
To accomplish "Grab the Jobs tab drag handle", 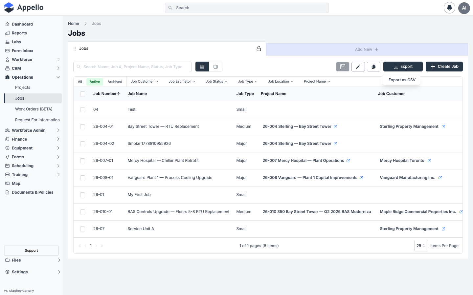I will pyautogui.click(x=75, y=49).
